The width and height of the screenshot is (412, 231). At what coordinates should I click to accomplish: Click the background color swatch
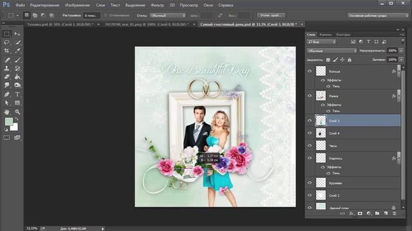coord(15,128)
